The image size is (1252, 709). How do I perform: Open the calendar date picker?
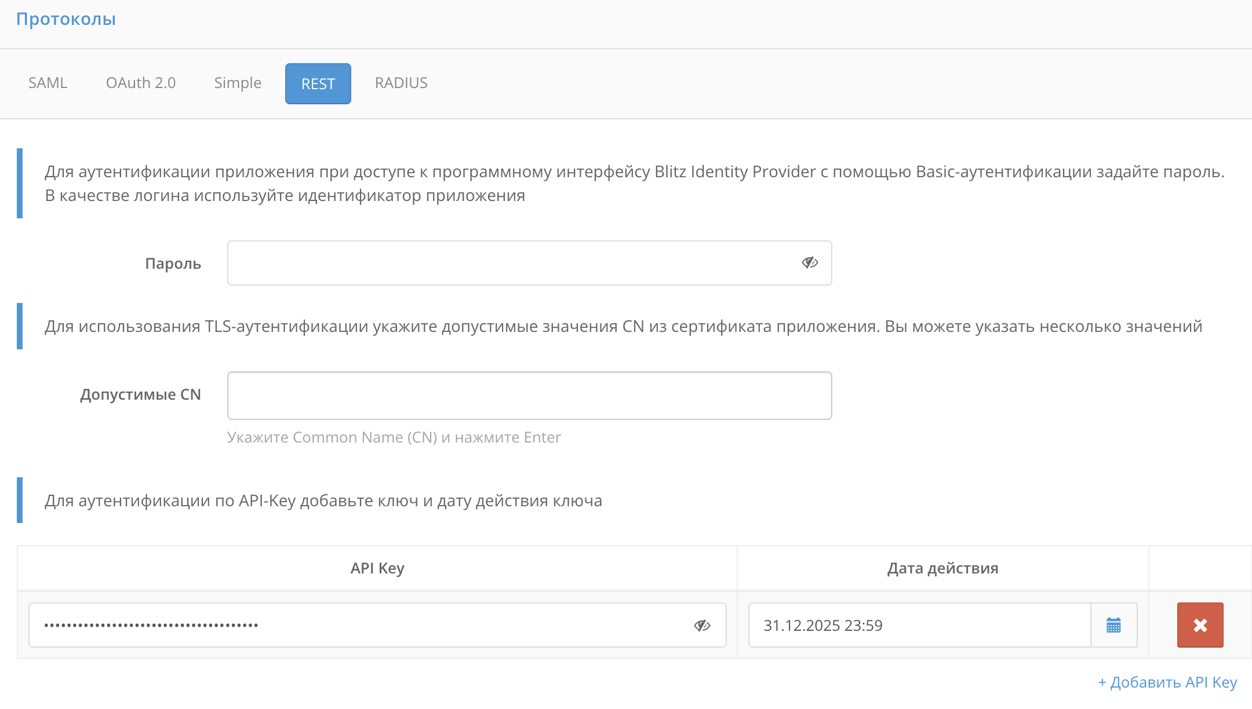[x=1113, y=626]
